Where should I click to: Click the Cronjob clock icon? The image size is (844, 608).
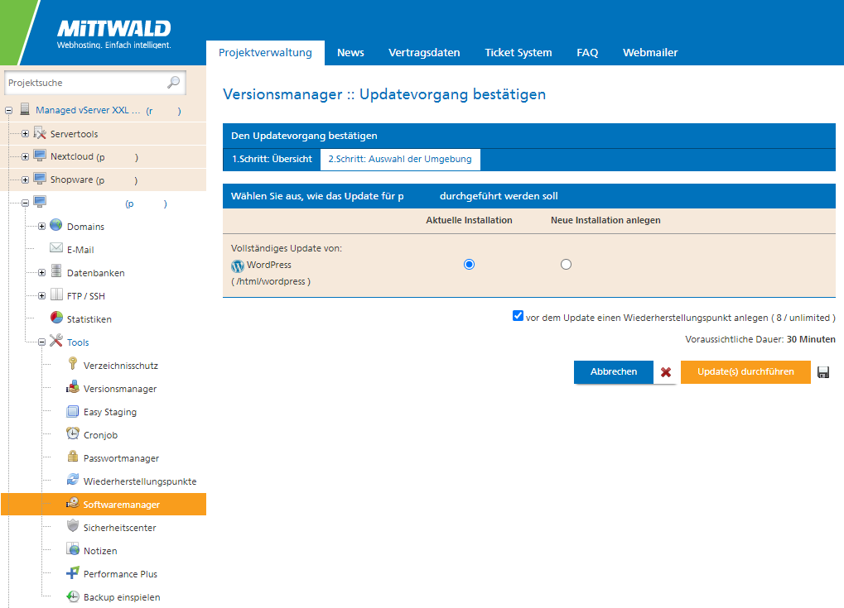coord(73,433)
